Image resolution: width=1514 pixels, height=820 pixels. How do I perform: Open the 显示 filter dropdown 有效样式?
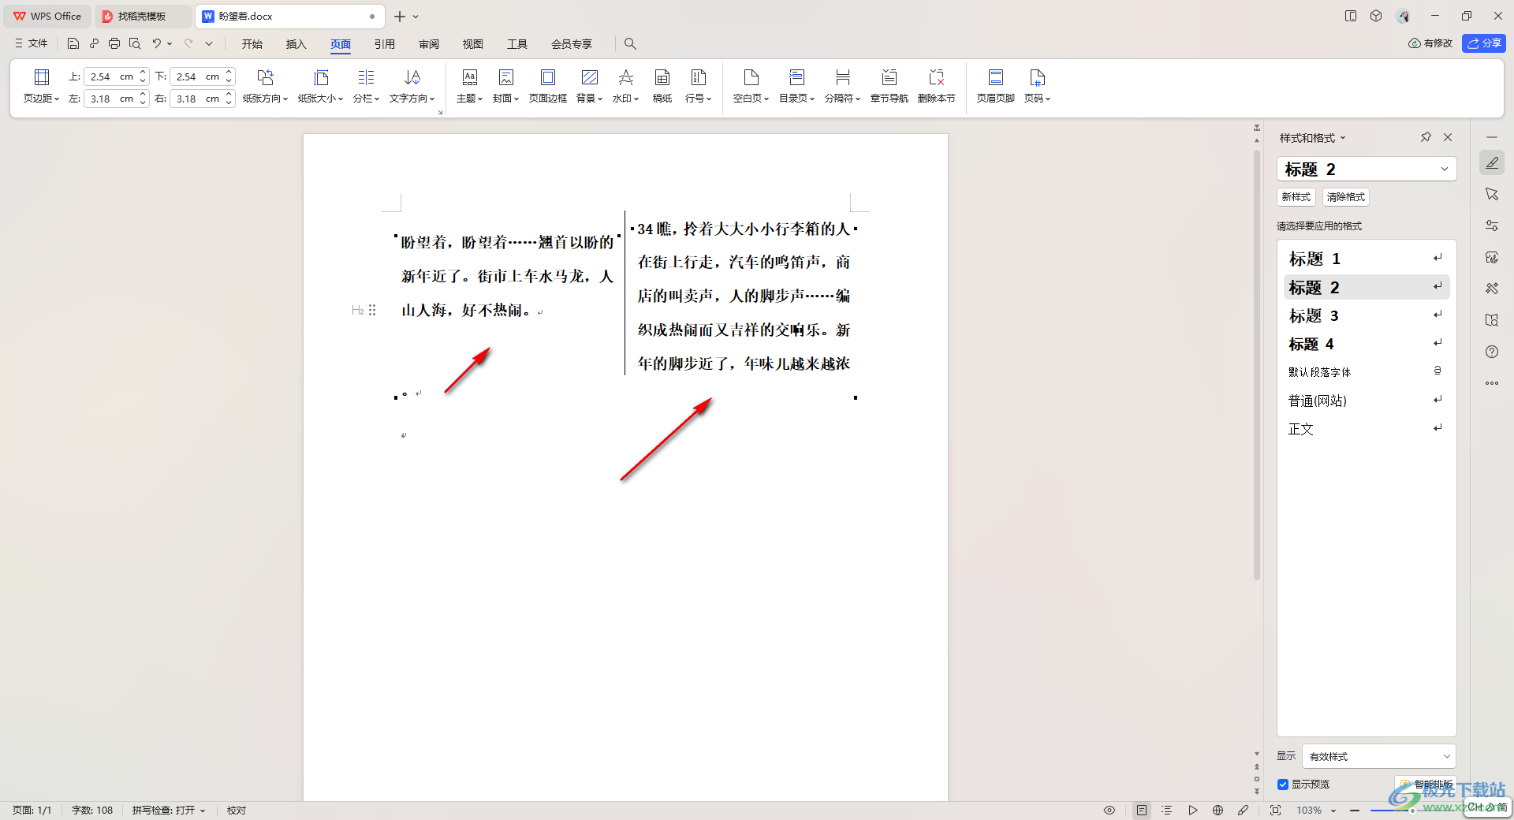click(1378, 756)
